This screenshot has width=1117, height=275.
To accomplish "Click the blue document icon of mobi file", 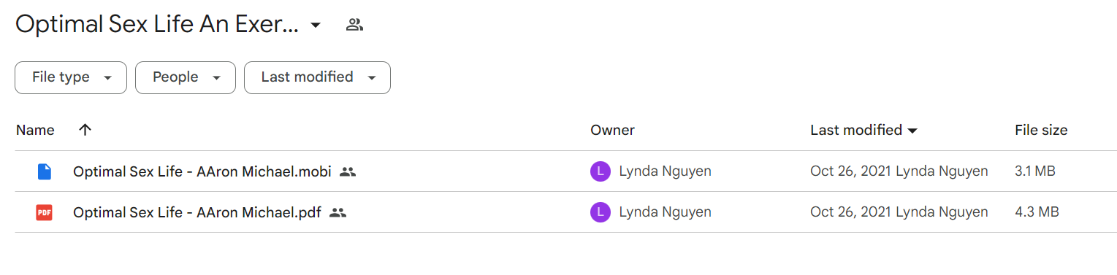I will click(x=45, y=172).
